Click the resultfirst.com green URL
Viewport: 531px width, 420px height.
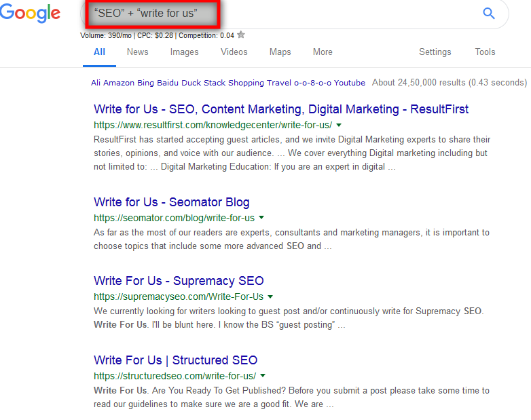point(213,125)
